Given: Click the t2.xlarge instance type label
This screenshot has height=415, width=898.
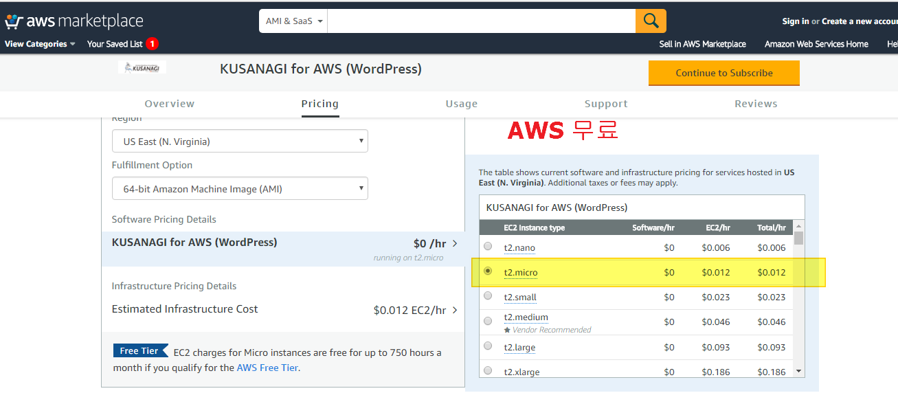Looking at the screenshot, I should click(x=521, y=372).
